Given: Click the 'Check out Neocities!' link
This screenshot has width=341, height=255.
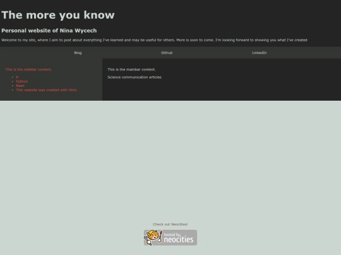Looking at the screenshot, I should [x=170, y=224].
